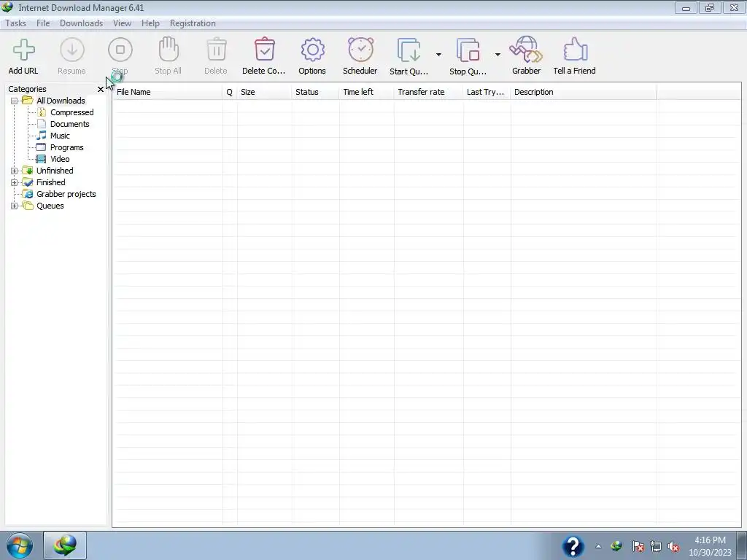Open the Stop Queue dropdown arrow
The width and height of the screenshot is (747, 560).
coord(498,55)
